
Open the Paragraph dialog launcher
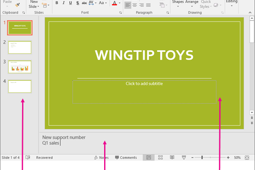pos(168,12)
